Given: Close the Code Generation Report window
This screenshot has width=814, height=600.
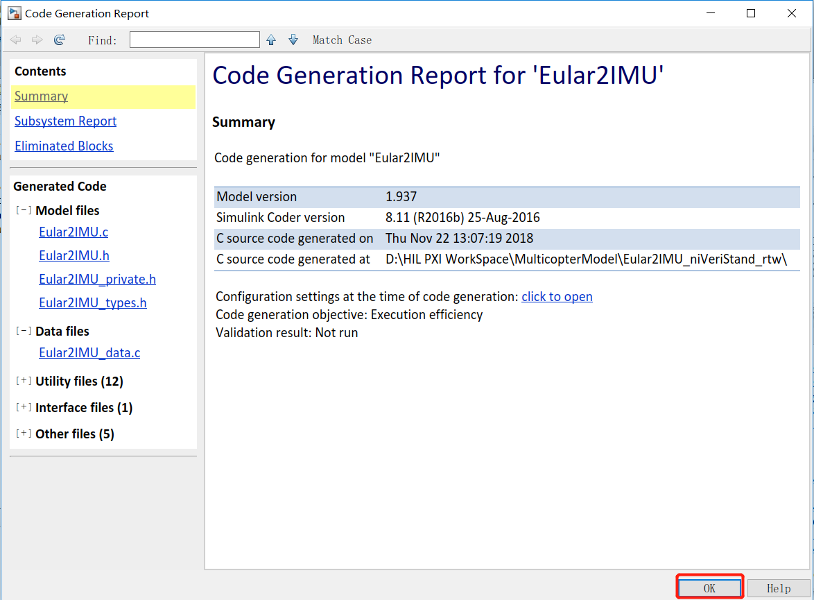Looking at the screenshot, I should (791, 13).
